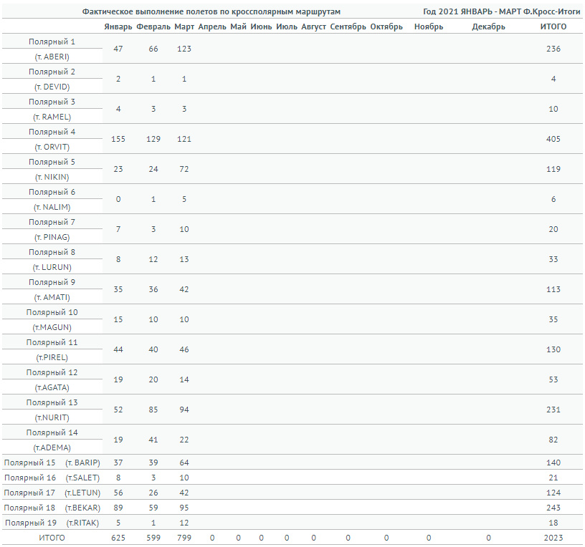Select the 'Март' column header
The width and height of the screenshot is (585, 547).
(x=184, y=26)
